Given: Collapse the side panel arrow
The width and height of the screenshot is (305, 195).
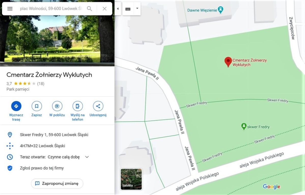Looking at the screenshot, I should click(x=118, y=9).
